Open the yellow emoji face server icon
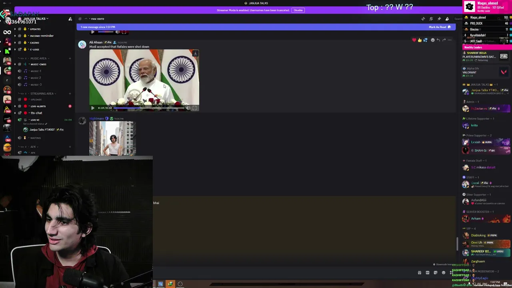 (x=7, y=148)
